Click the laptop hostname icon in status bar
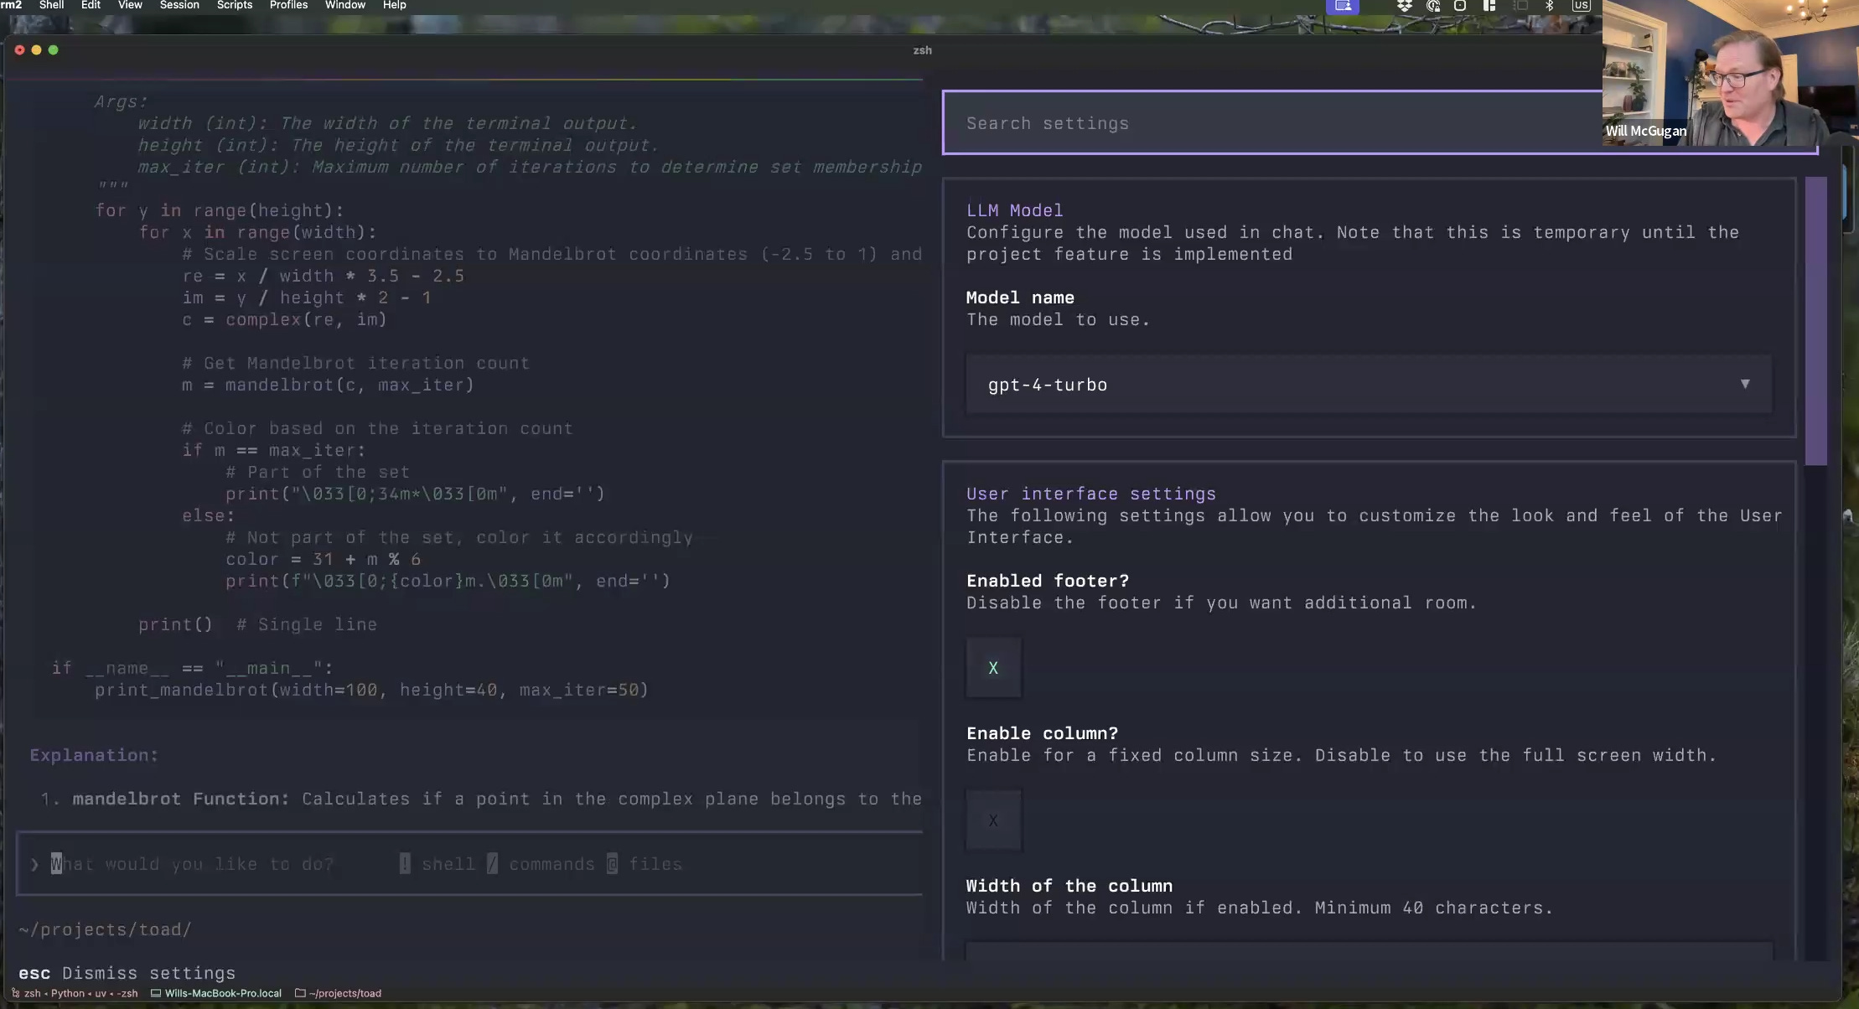Screen dimensions: 1859x1009 pos(156,993)
